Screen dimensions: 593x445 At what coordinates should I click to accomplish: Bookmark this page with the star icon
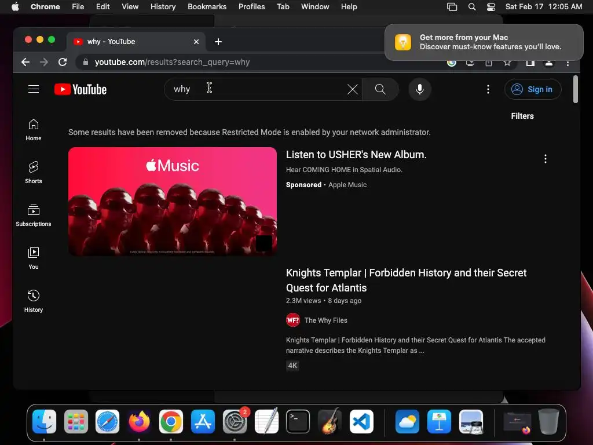507,63
